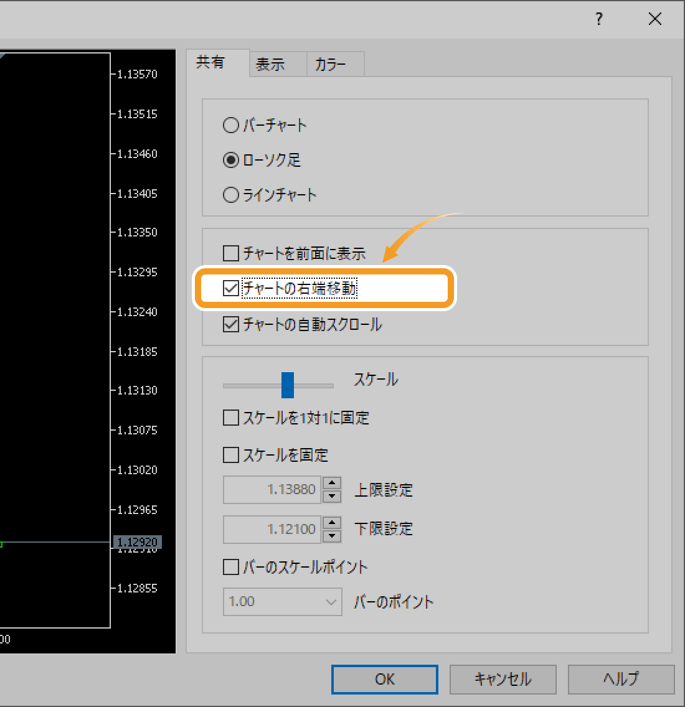This screenshot has height=707, width=685.
Task: Enable チャートを前面に表示 checkbox
Action: point(231,253)
